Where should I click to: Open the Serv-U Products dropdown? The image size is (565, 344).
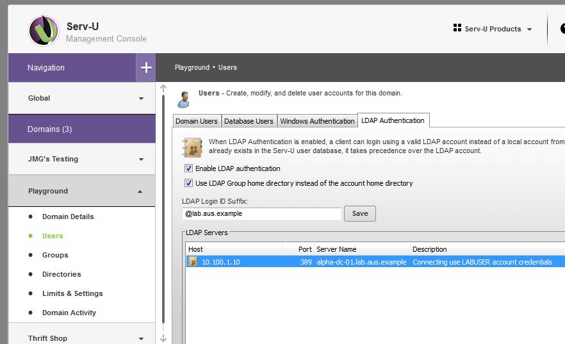click(x=493, y=29)
